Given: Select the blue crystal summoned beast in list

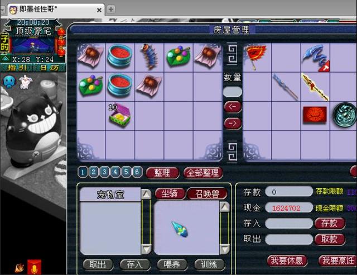Looking at the screenshot, I should tap(180, 229).
